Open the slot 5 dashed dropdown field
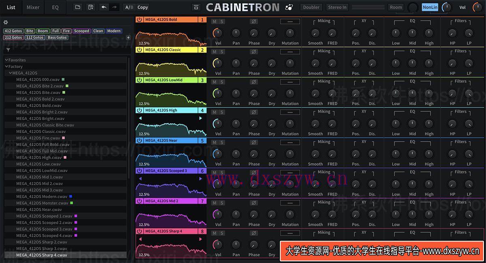The width and height of the screenshot is (486, 263). (290, 142)
